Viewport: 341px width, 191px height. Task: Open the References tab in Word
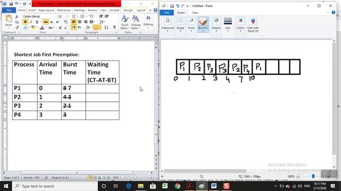coord(64,10)
